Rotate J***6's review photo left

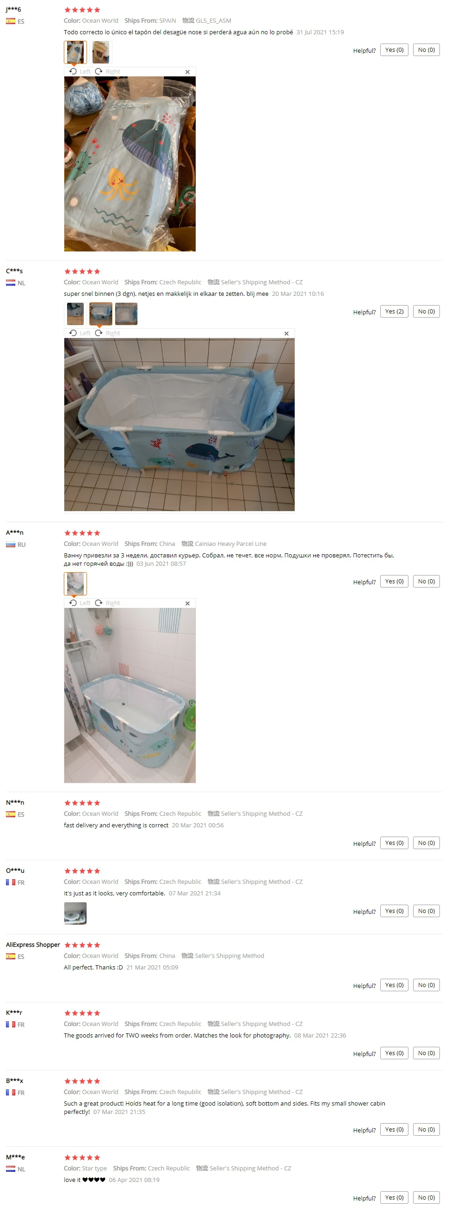80,72
